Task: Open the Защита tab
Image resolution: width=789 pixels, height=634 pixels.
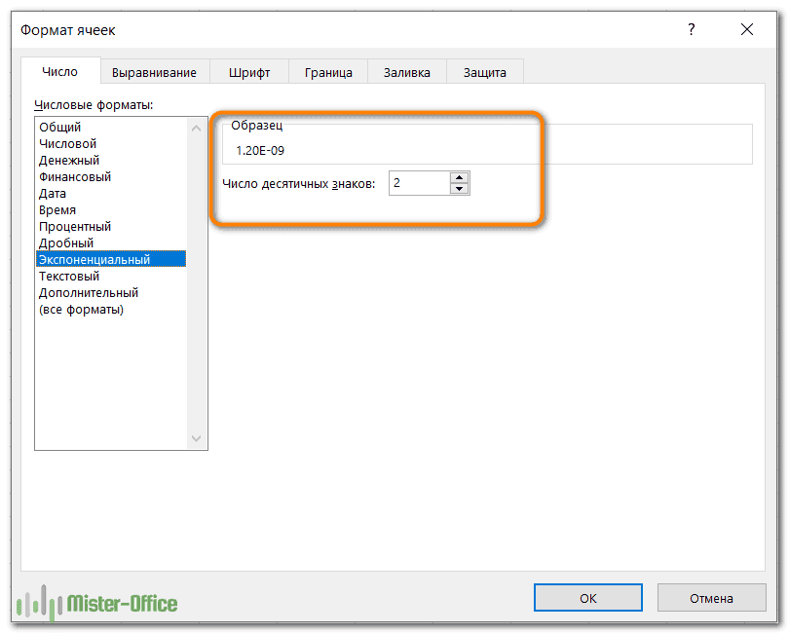Action: click(484, 73)
